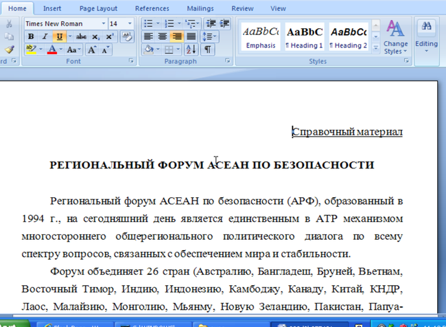Toggle bold formatting
Viewport: 446px width, 327px height.
[x=31, y=36]
